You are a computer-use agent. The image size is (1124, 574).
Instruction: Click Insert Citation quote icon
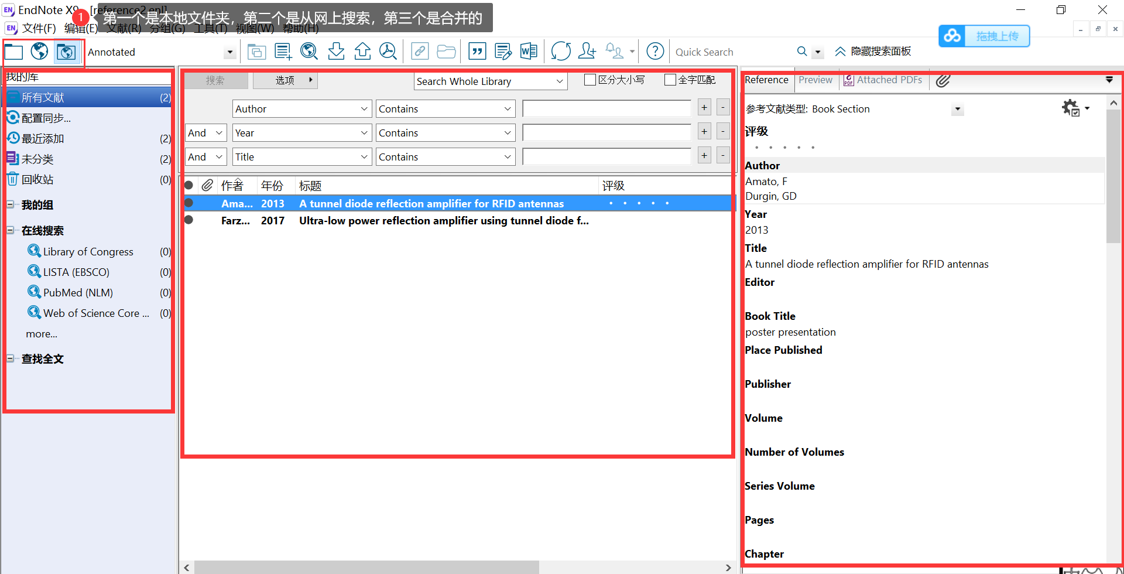(x=477, y=52)
